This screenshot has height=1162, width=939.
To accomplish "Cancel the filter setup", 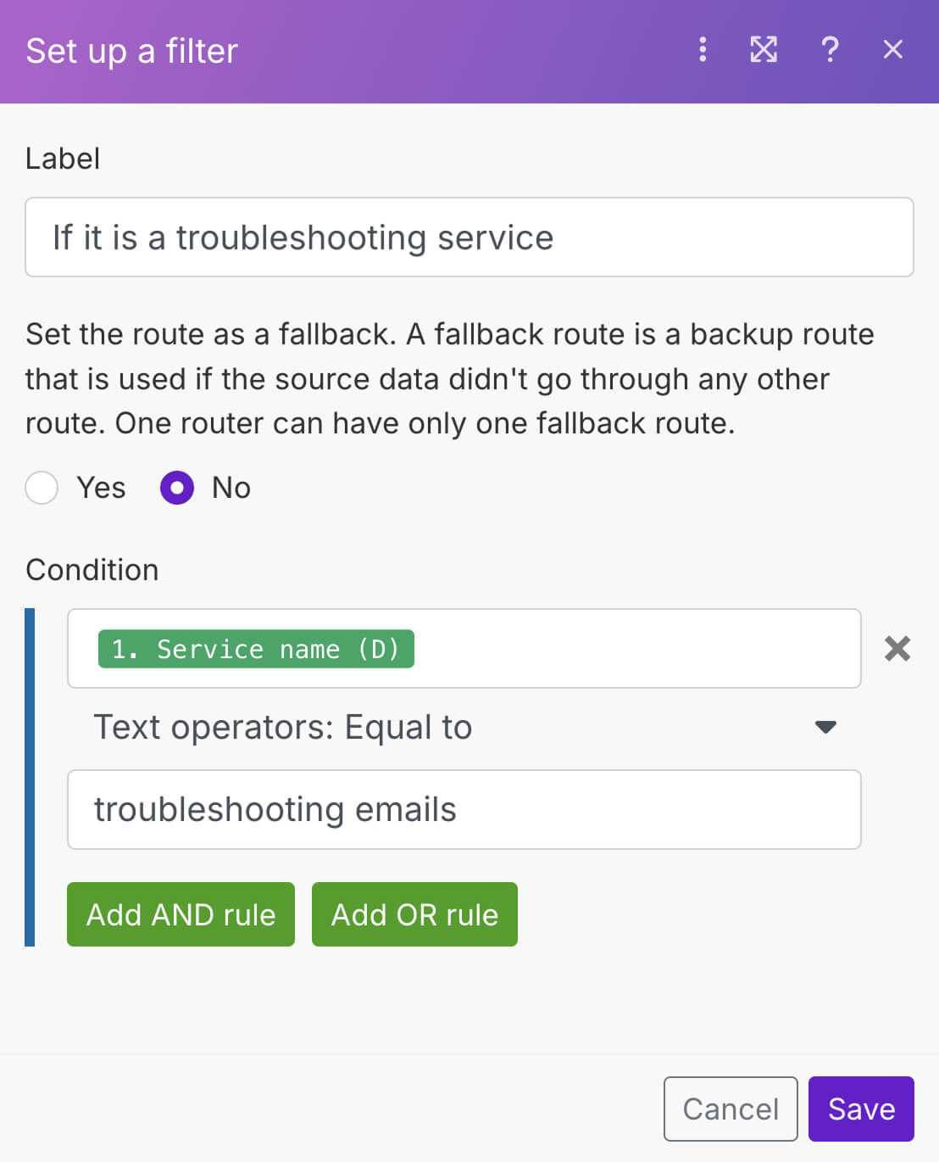I will pyautogui.click(x=730, y=1109).
